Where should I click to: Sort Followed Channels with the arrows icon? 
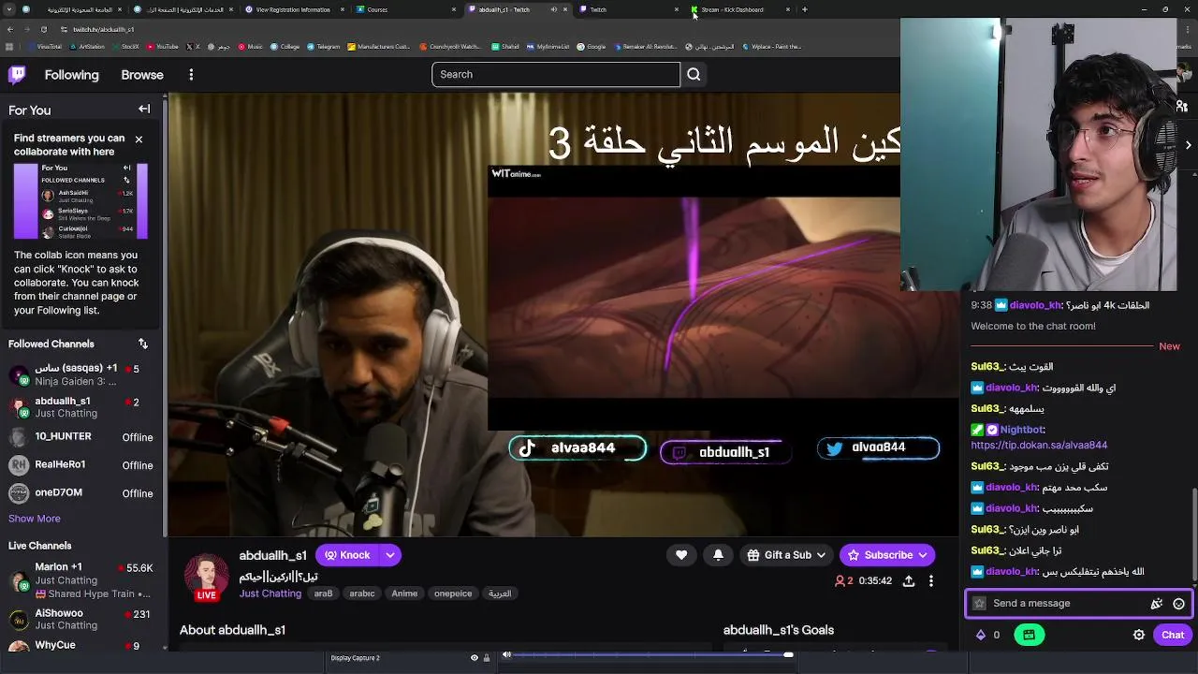[x=143, y=344]
